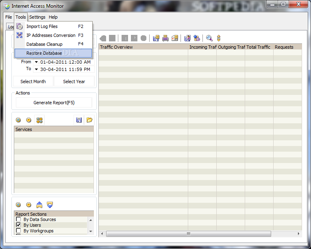Click the open folder icon above Services
311x249 pixels.
tap(89, 120)
